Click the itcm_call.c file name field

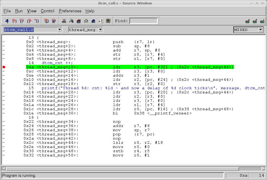pyautogui.click(x=31, y=30)
